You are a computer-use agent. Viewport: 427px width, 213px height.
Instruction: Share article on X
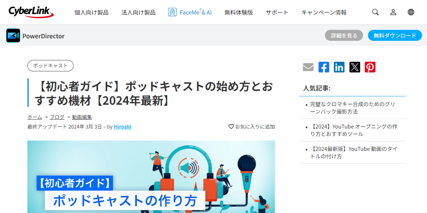tap(355, 67)
